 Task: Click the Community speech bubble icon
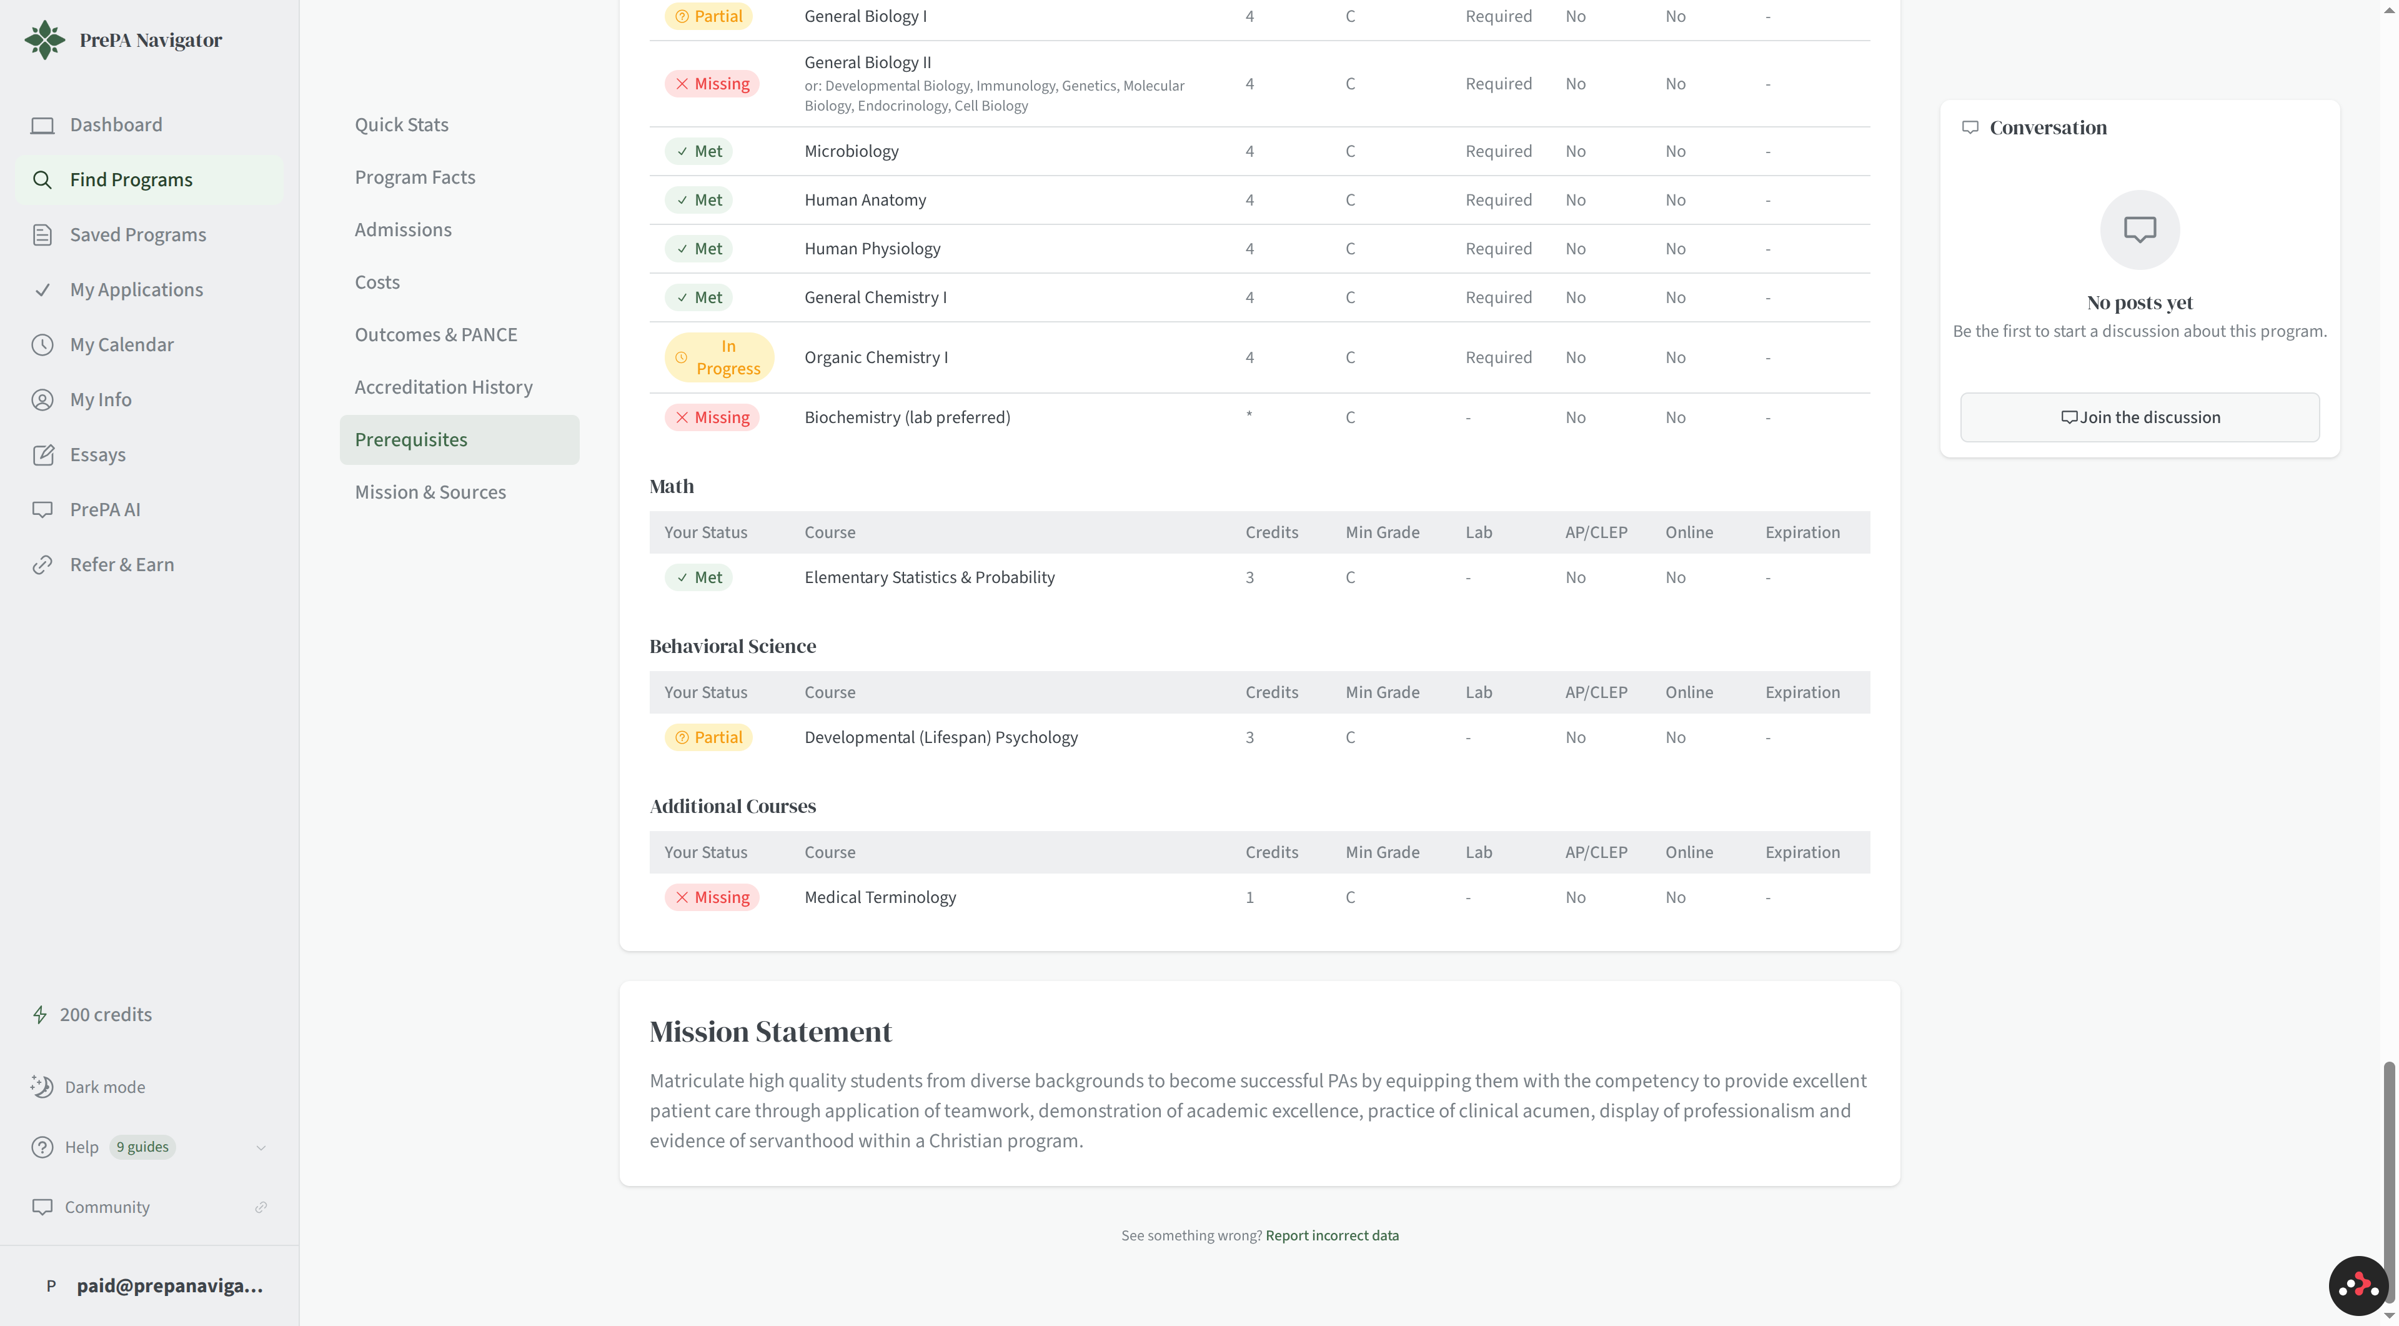pyautogui.click(x=42, y=1207)
